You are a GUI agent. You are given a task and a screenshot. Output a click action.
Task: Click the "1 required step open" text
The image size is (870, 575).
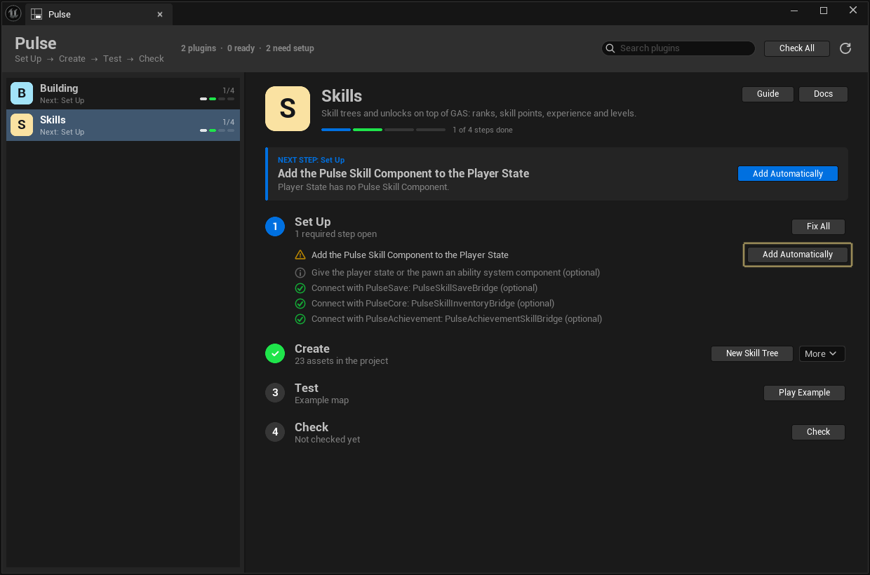tap(335, 234)
